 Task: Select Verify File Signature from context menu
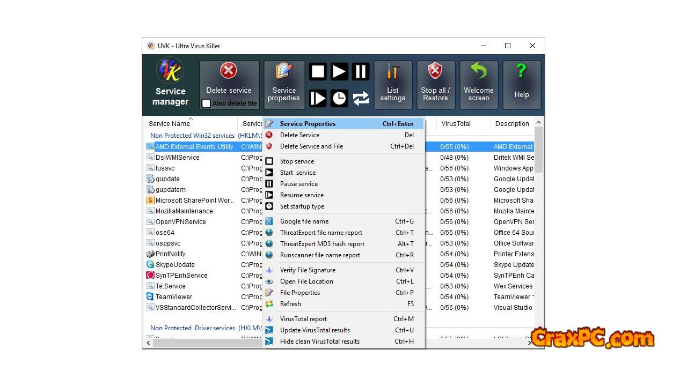(x=308, y=270)
